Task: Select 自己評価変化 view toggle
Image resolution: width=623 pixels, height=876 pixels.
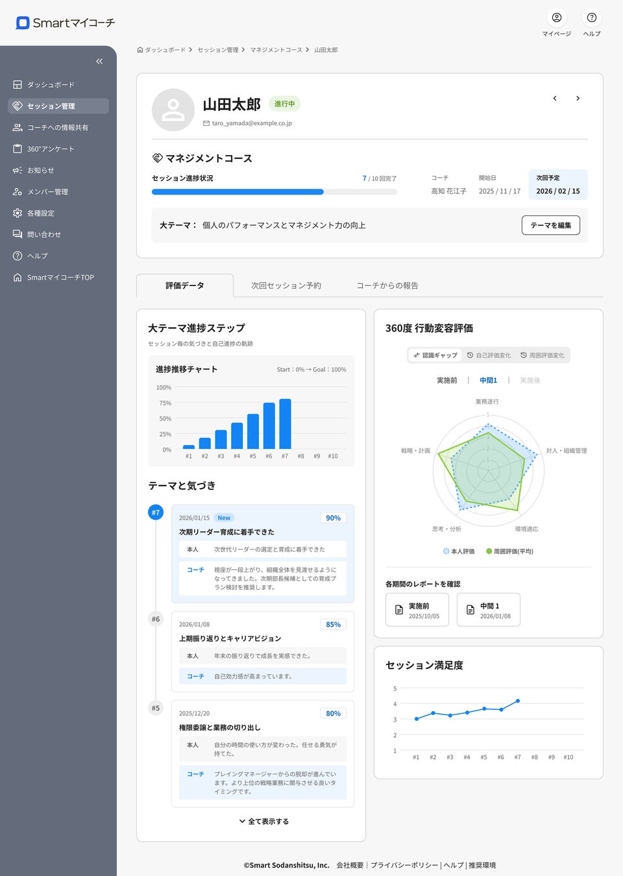Action: tap(489, 355)
